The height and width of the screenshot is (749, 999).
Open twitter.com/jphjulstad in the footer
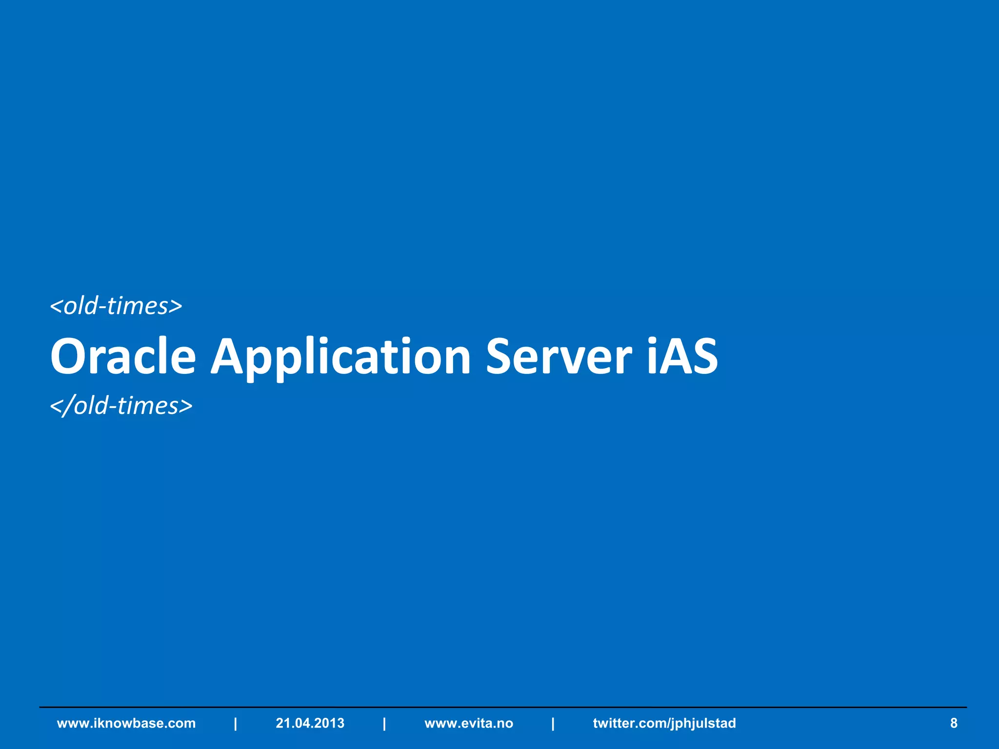(664, 723)
